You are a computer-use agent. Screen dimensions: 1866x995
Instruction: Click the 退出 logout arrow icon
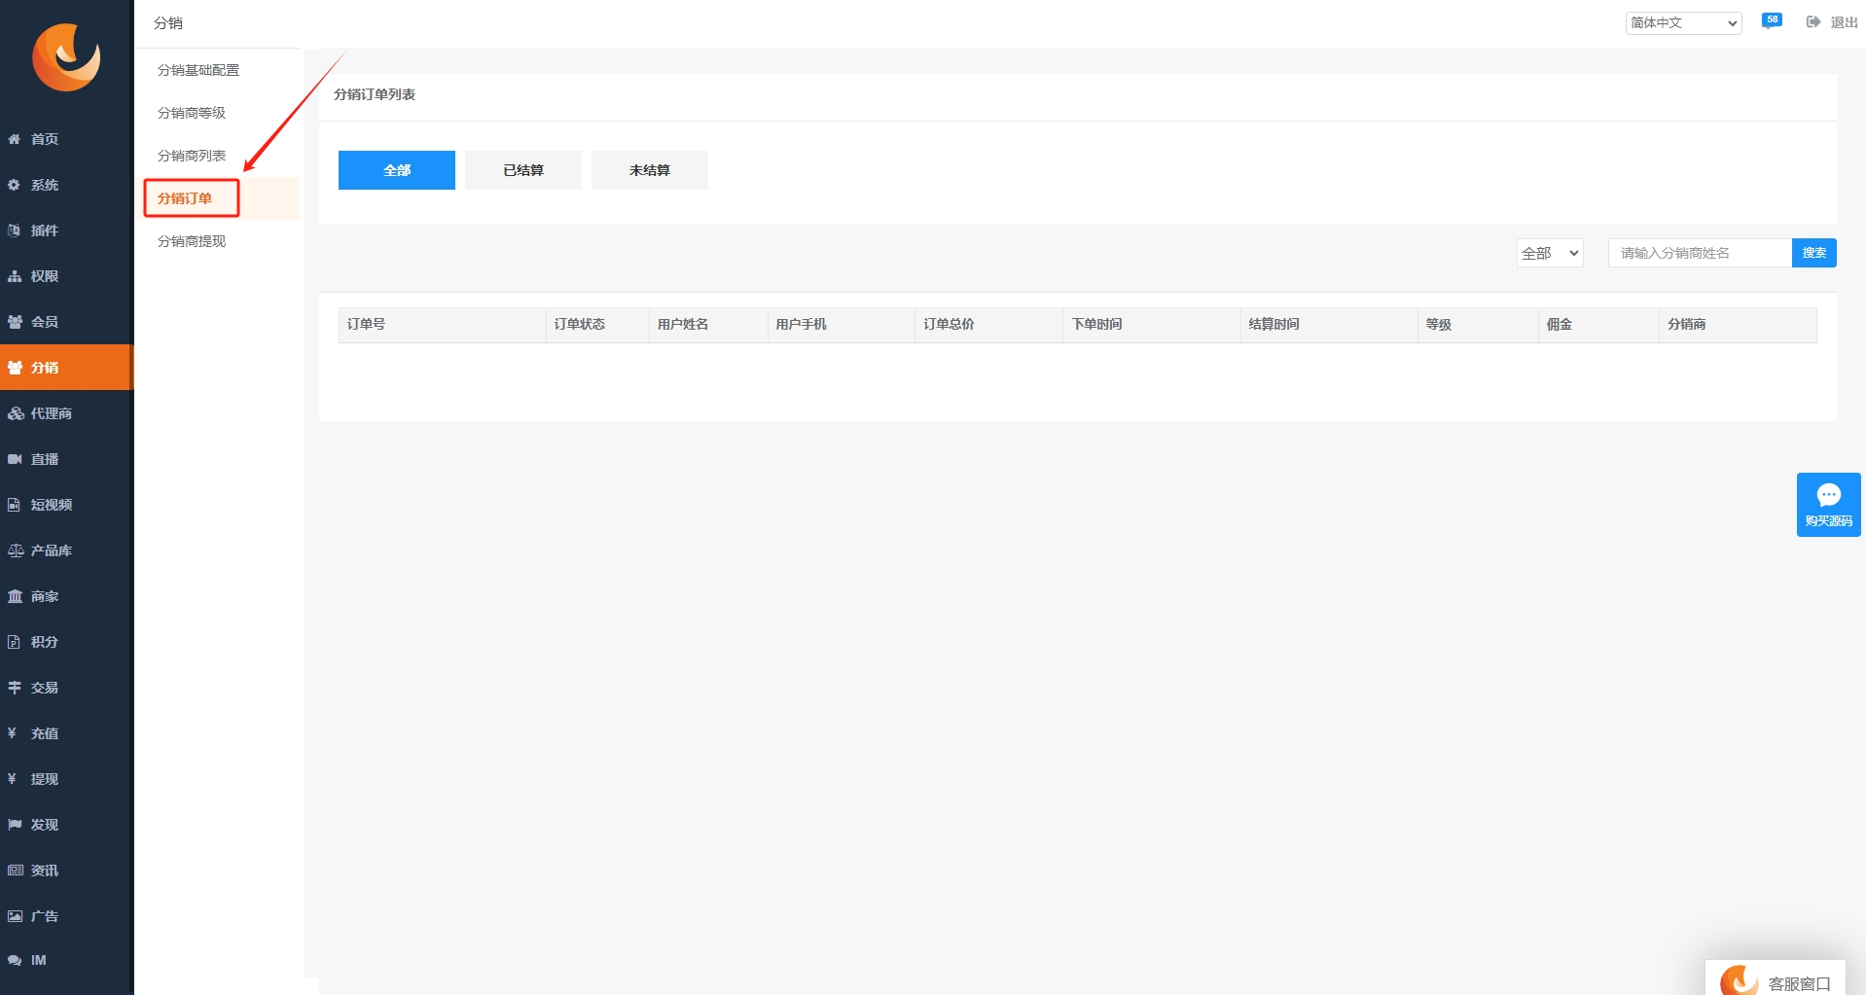coord(1813,22)
